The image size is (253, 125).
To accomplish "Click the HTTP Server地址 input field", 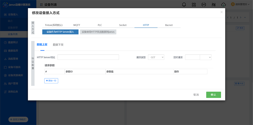I will [88, 57].
